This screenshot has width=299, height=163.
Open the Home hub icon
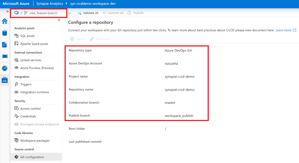point(5,21)
